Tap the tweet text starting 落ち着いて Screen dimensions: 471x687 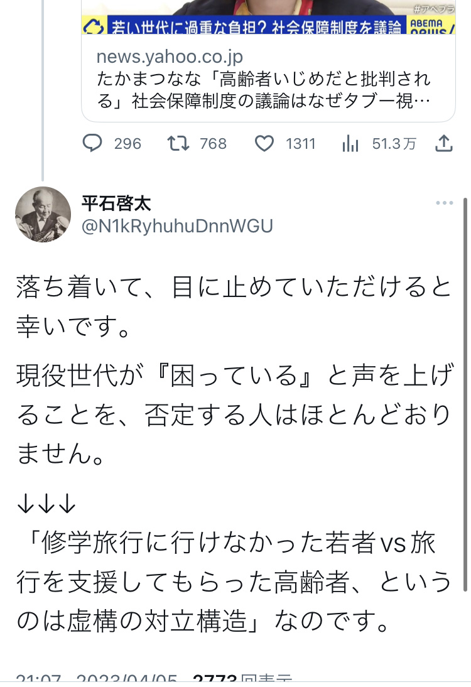234,453
